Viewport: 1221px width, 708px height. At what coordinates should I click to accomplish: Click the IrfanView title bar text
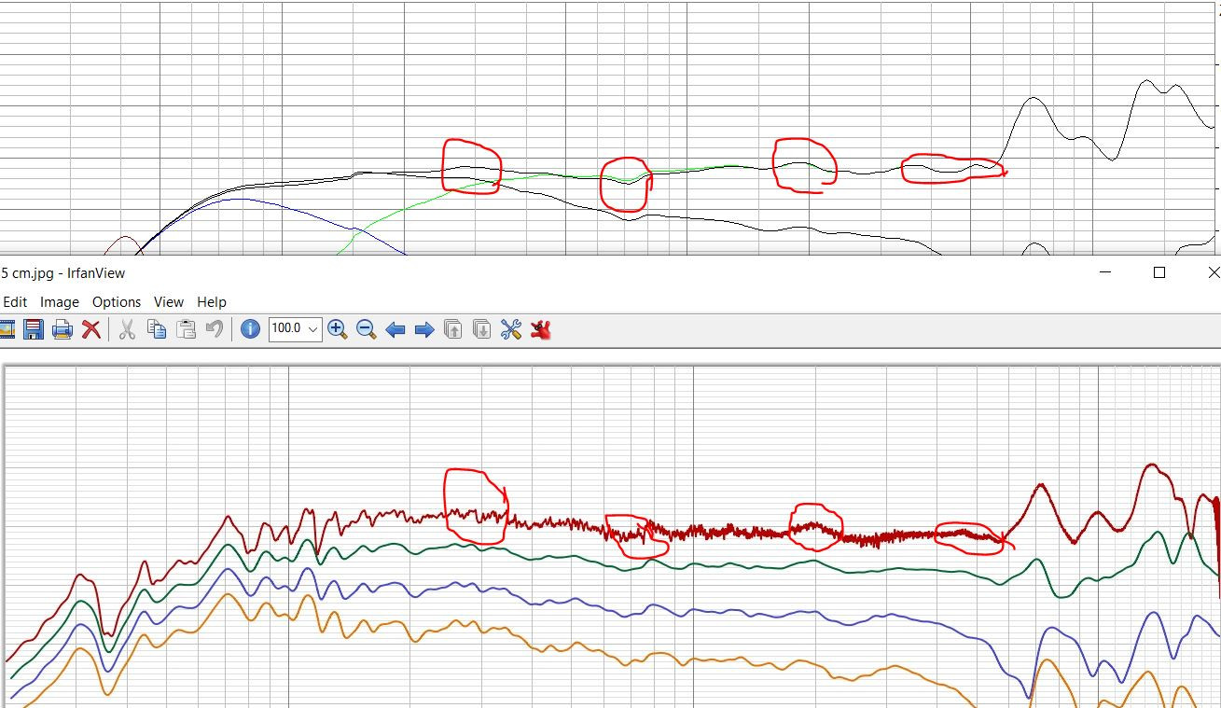[63, 273]
